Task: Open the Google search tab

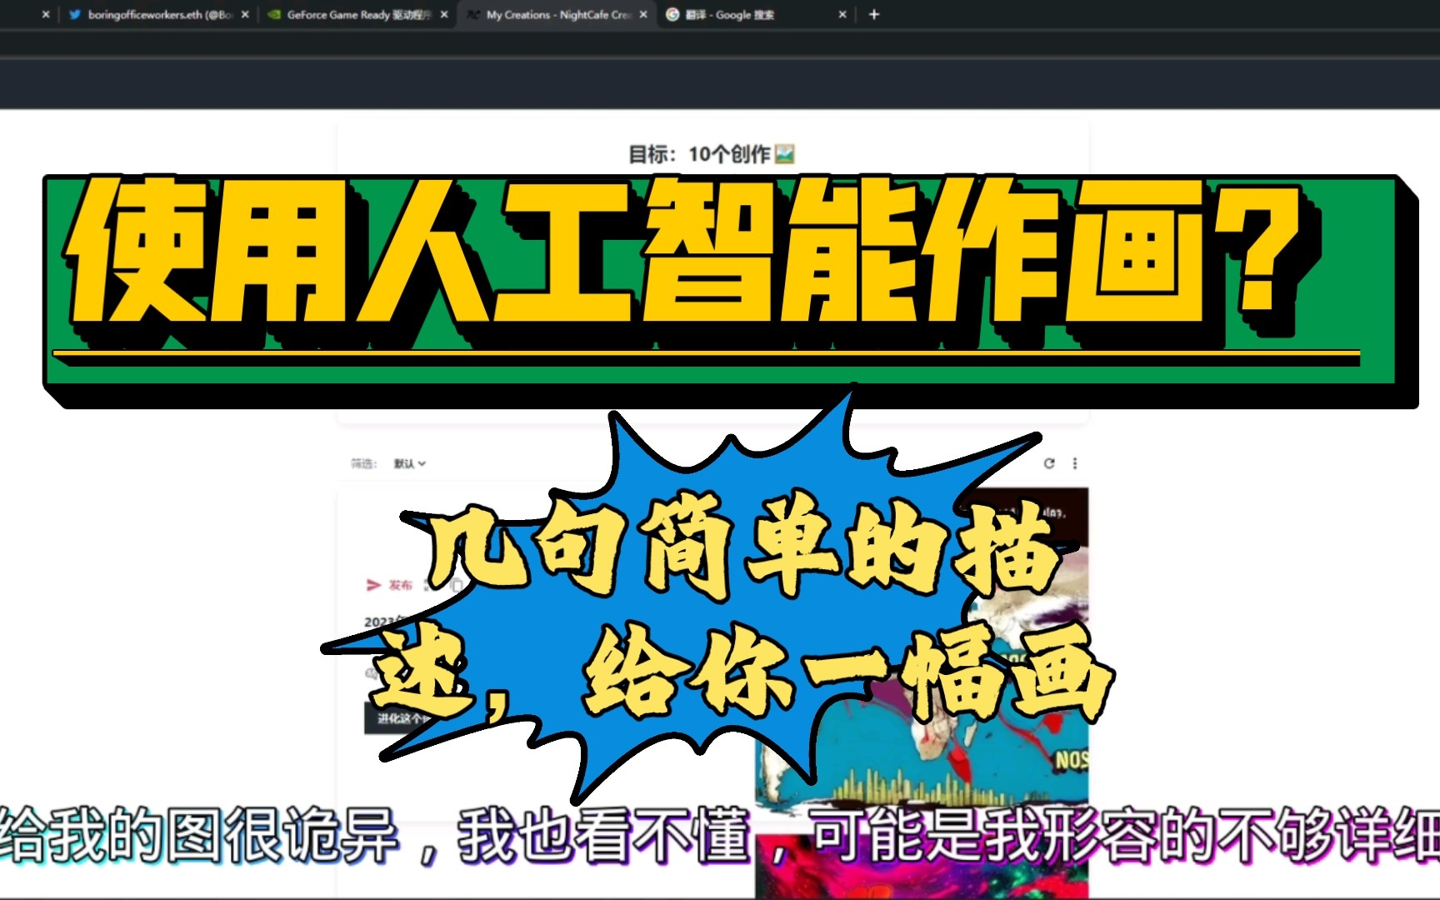Action: (x=754, y=14)
